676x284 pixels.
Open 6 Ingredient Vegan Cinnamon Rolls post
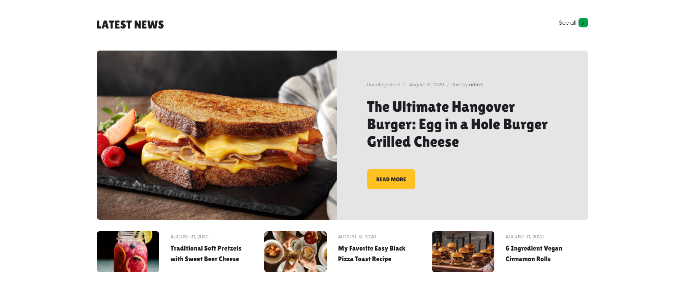pyautogui.click(x=534, y=254)
